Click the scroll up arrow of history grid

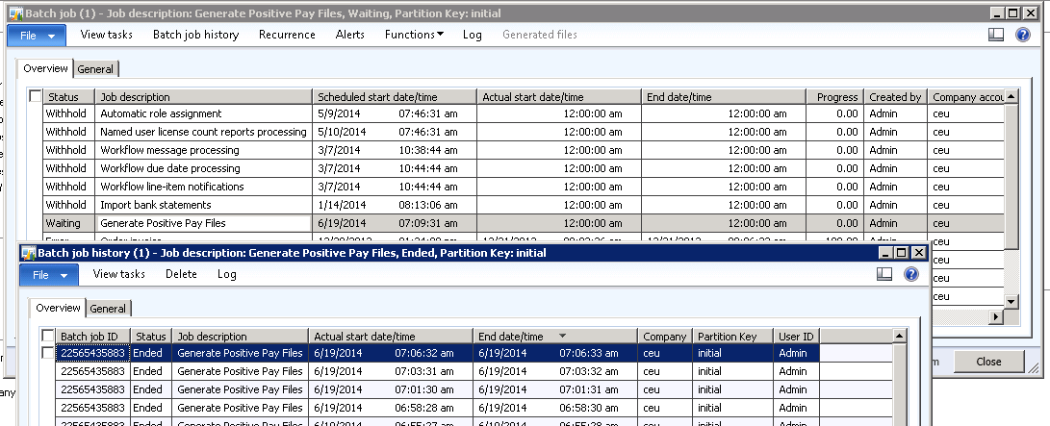click(x=899, y=337)
